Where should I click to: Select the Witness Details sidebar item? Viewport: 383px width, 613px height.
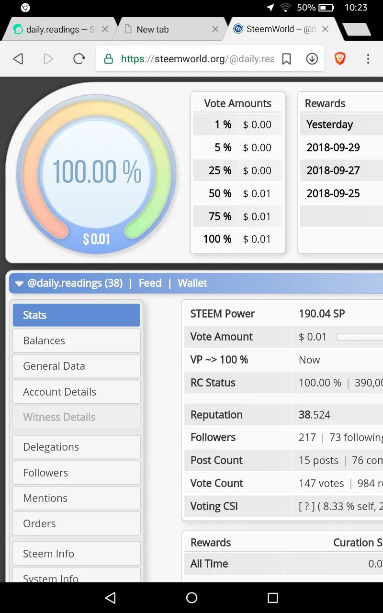click(x=77, y=417)
